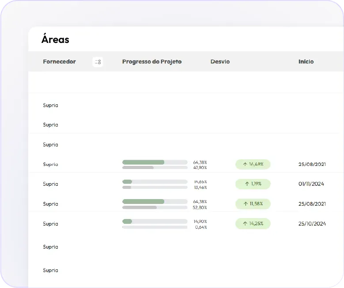Click the filter icon beside Fornecedor
344x288 pixels.
click(x=98, y=62)
